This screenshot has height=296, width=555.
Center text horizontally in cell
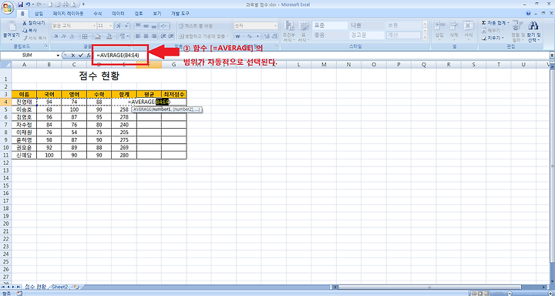(146, 36)
